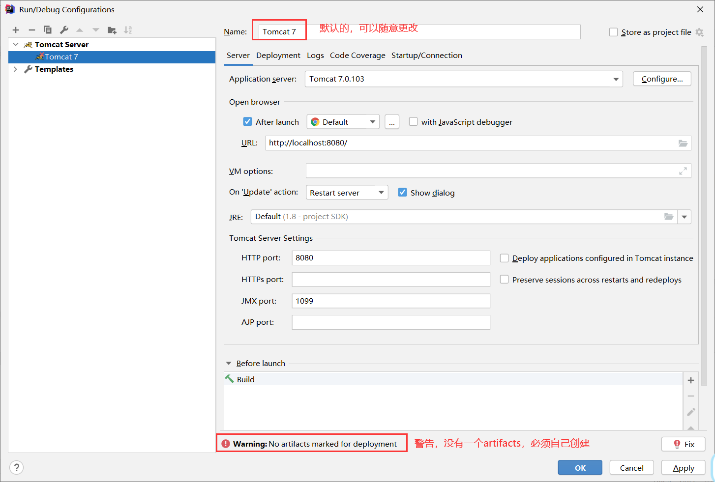Collapse Tomcat Server tree node
This screenshot has width=715, height=482.
[x=16, y=44]
